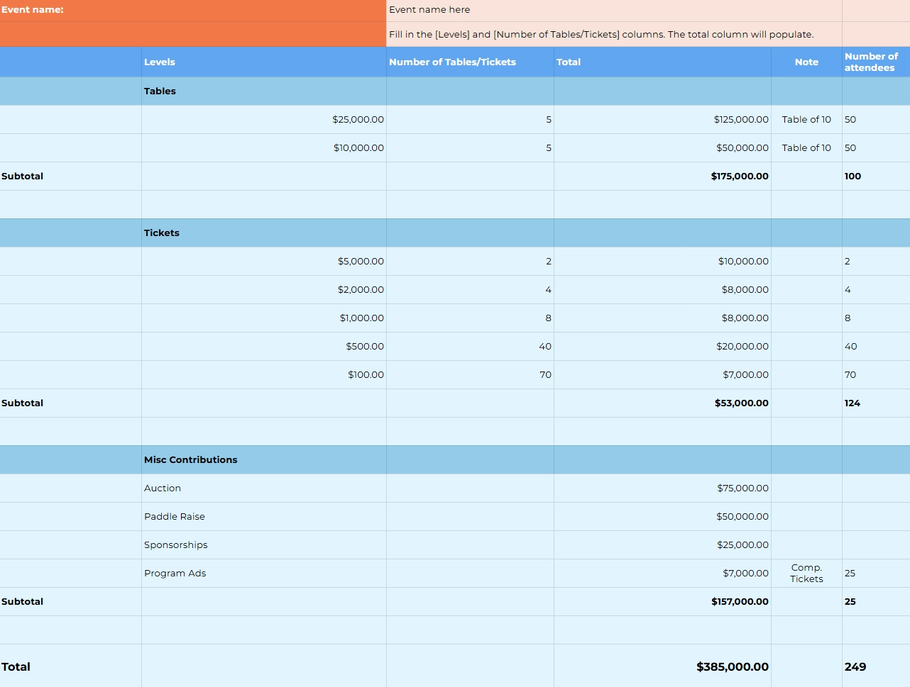This screenshot has width=910, height=687.
Task: Click the Note column header
Action: tap(806, 62)
